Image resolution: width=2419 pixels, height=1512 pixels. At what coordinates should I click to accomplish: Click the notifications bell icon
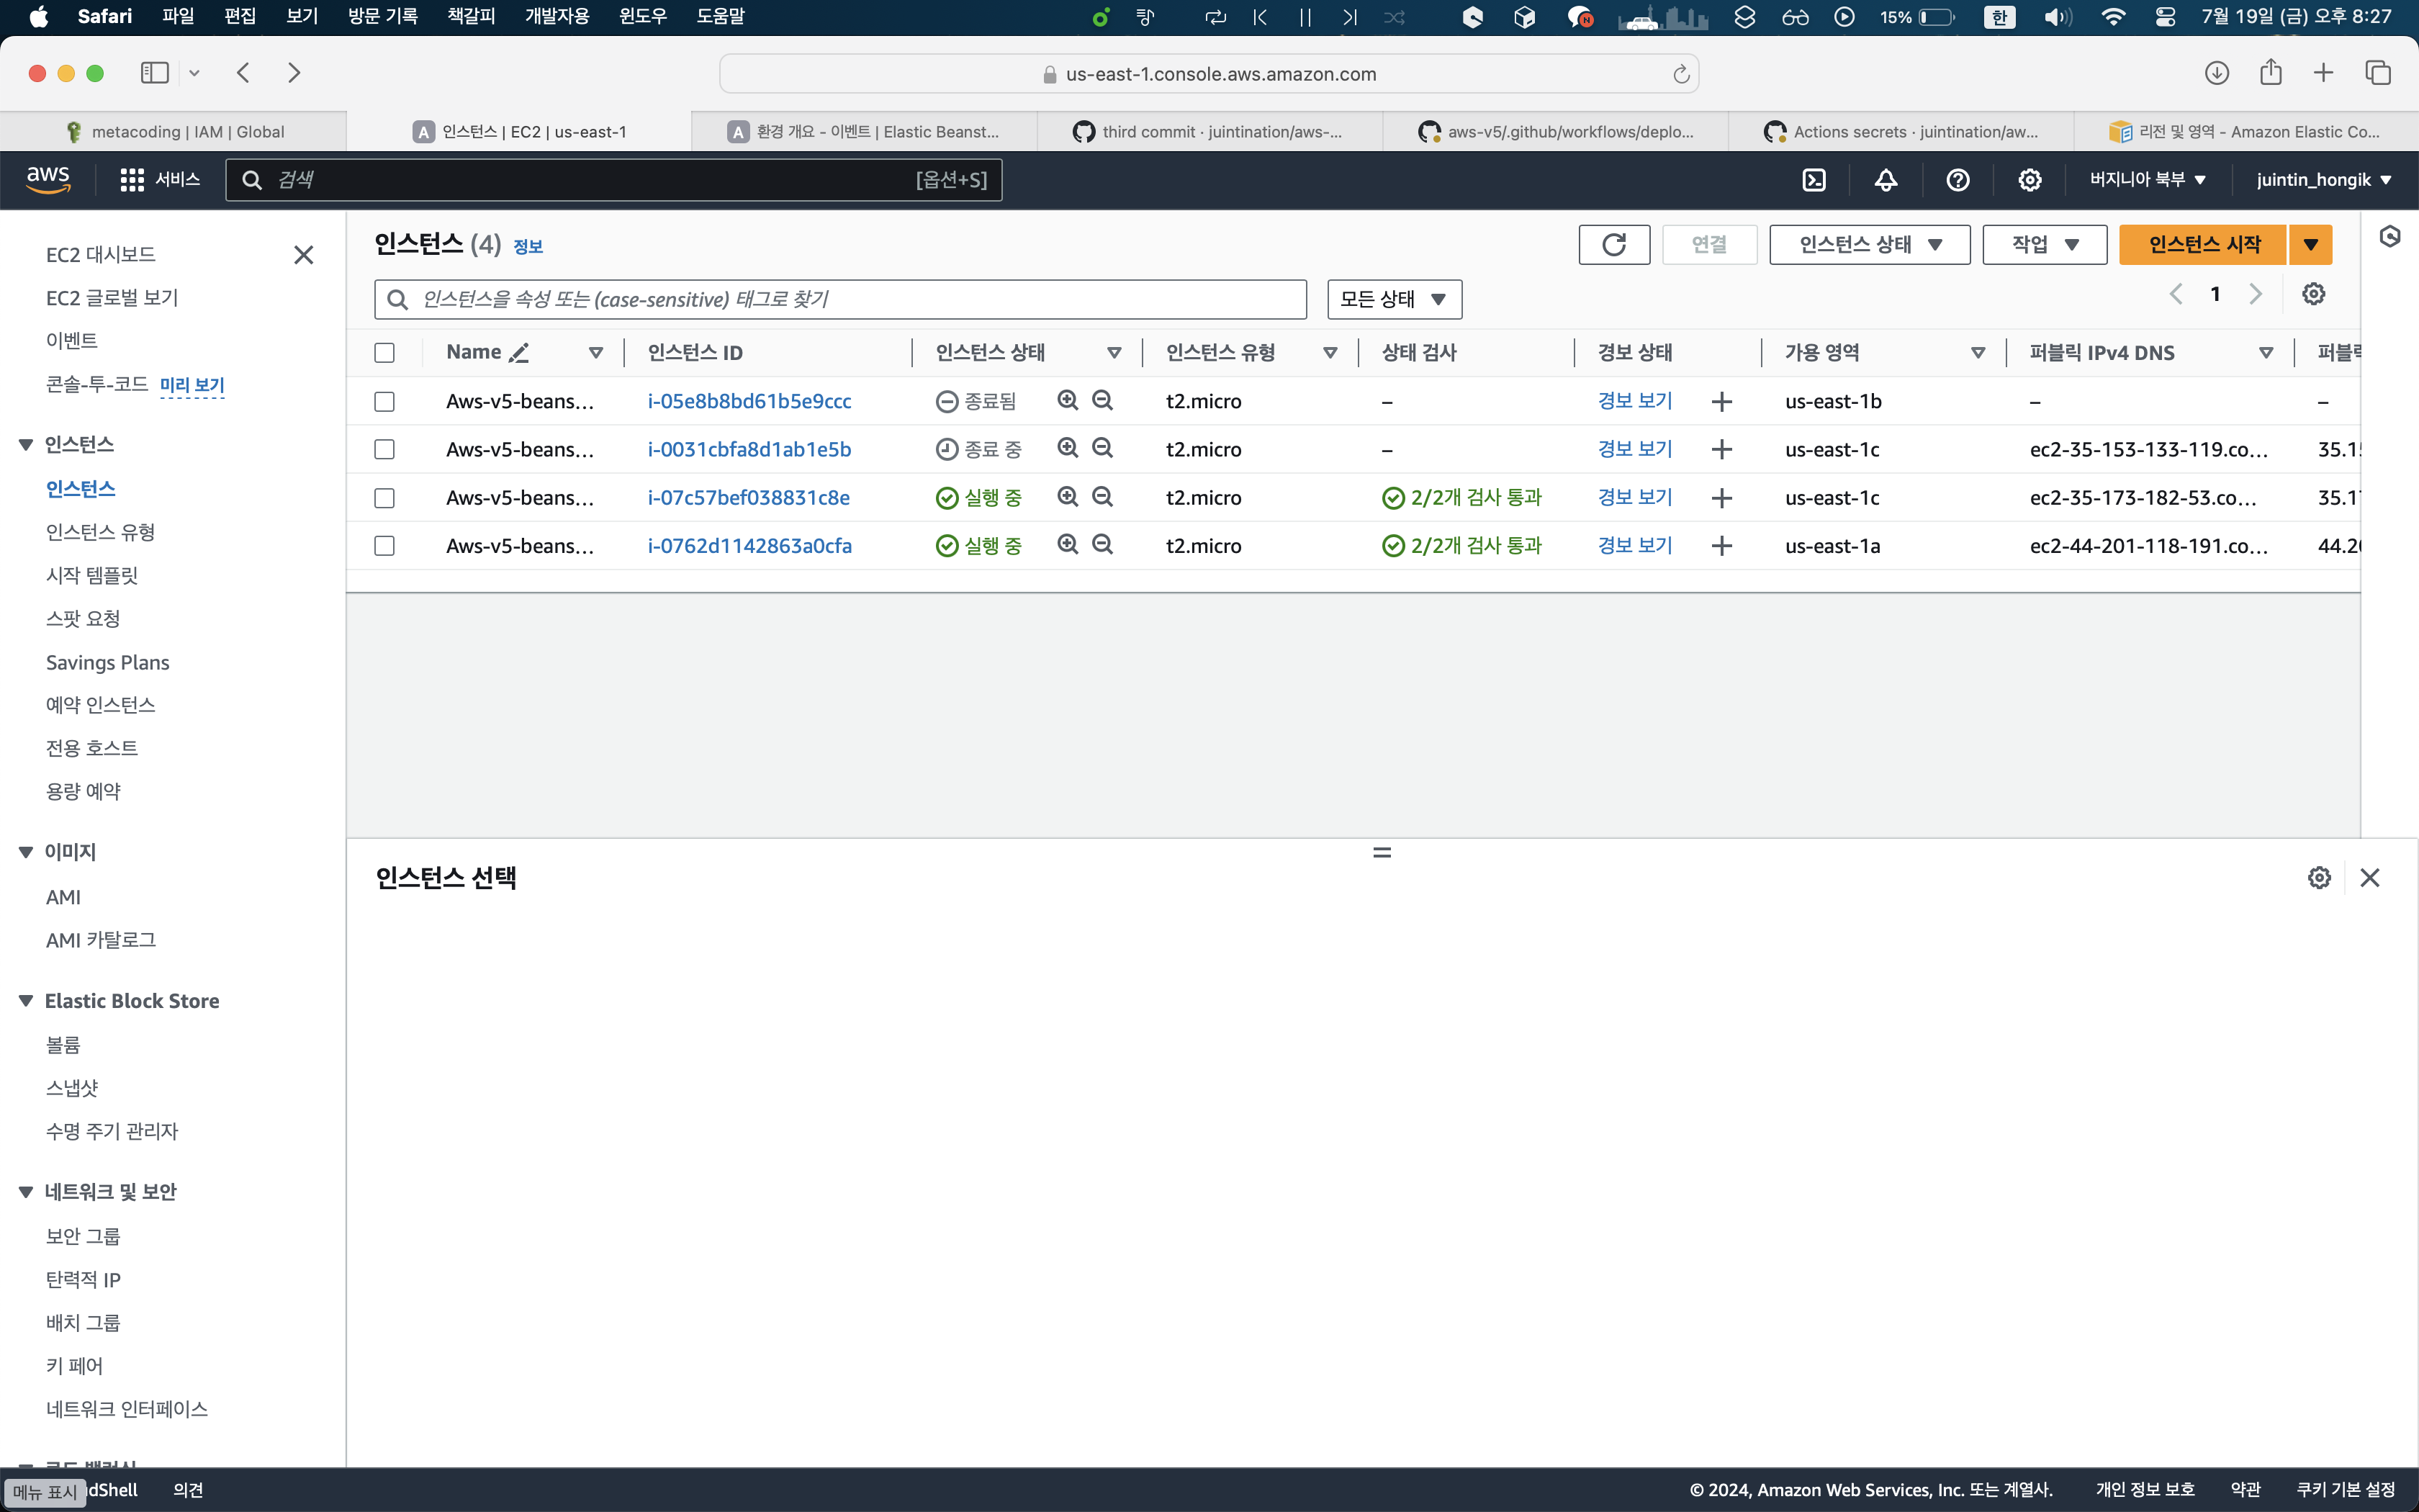tap(1886, 180)
